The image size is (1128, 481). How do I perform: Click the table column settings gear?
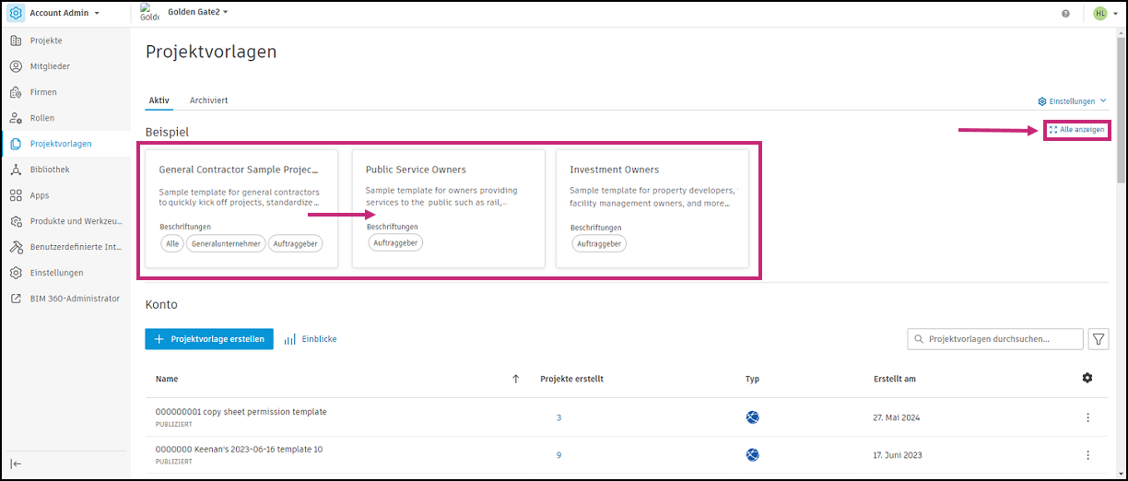(x=1087, y=379)
